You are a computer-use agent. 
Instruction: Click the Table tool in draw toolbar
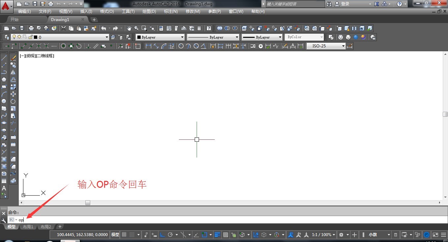(4, 181)
